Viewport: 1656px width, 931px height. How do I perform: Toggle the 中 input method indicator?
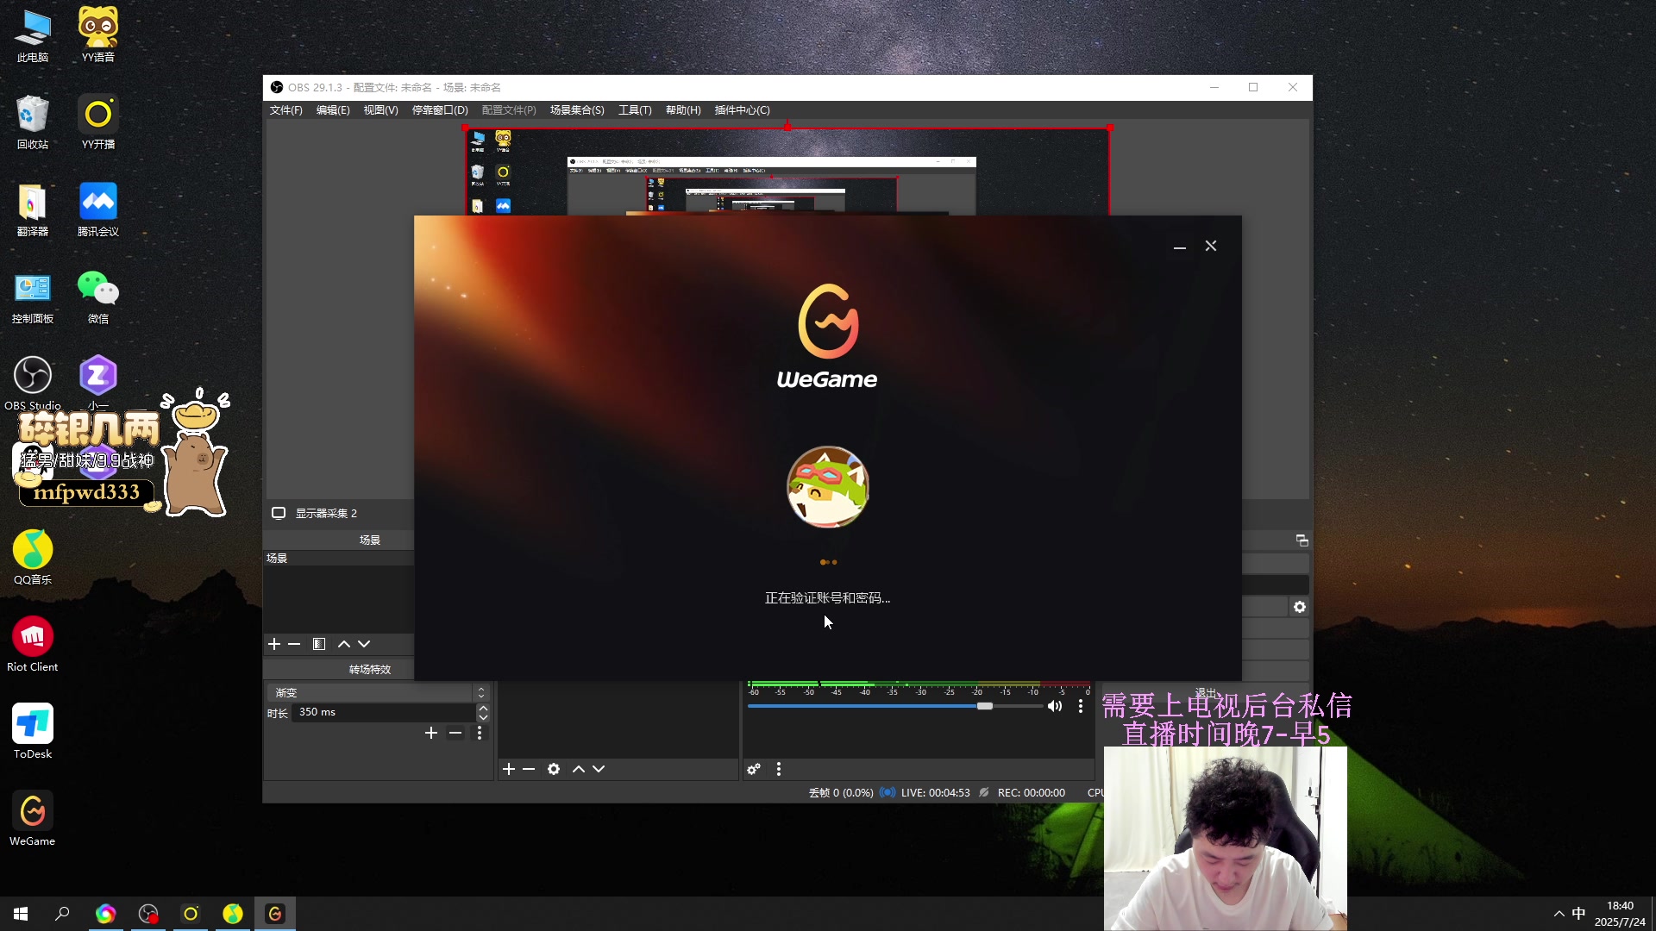1578,914
